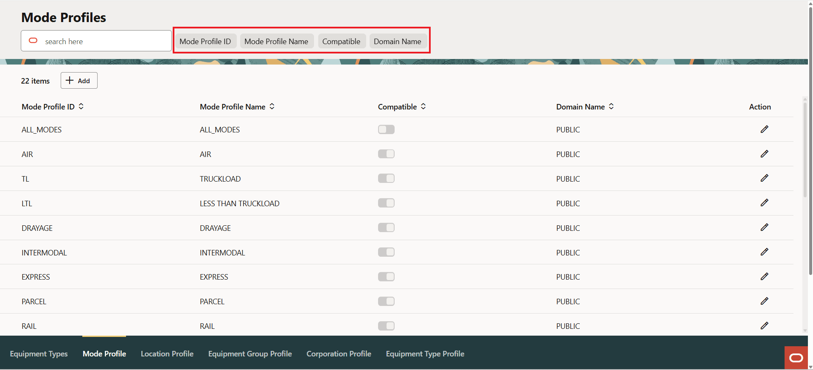Click the 22 items count
813x370 pixels.
tap(35, 81)
